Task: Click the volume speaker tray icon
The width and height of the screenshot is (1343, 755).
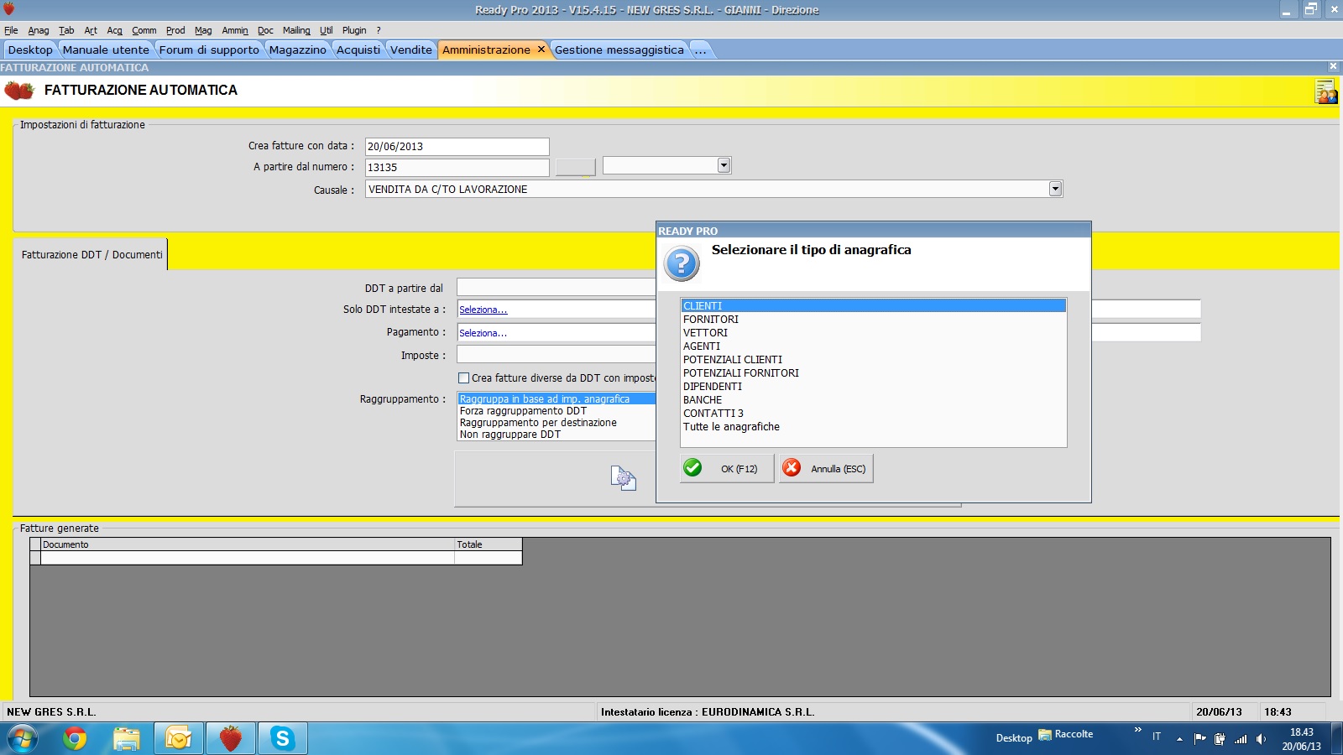Action: pos(1261,739)
